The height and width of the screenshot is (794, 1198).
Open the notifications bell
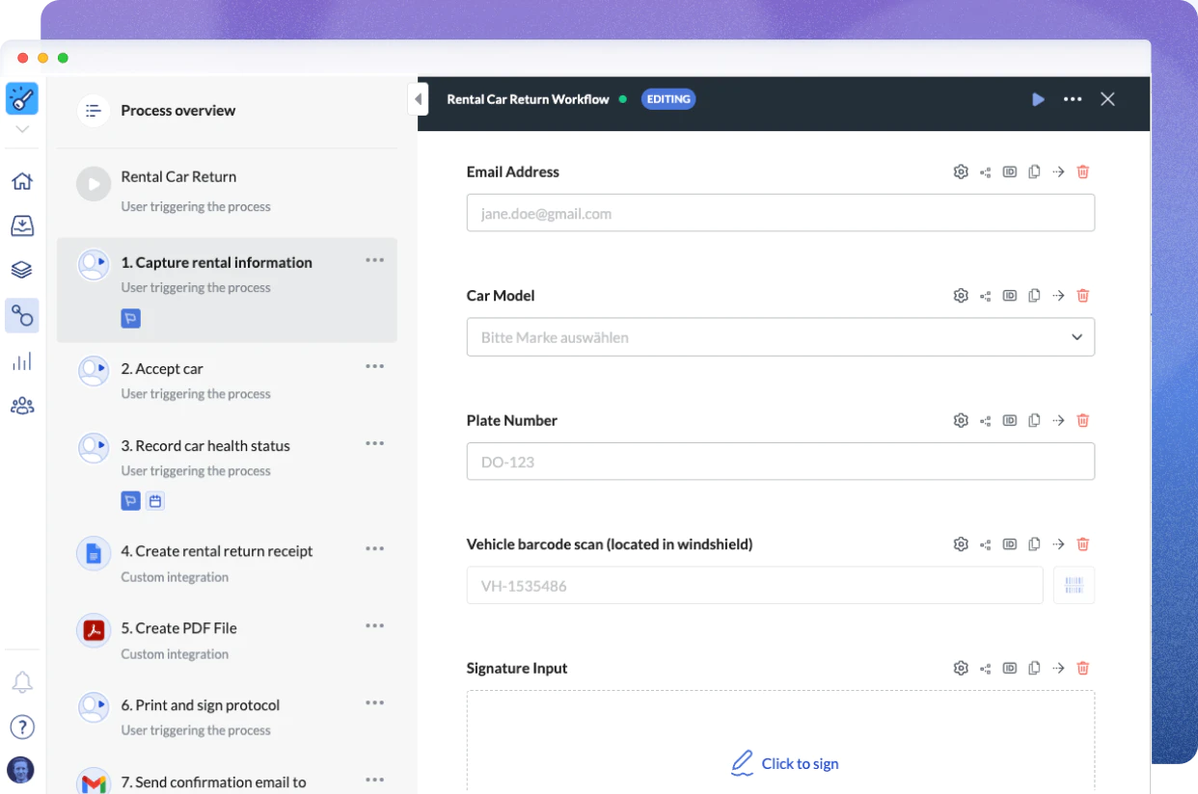tap(21, 681)
